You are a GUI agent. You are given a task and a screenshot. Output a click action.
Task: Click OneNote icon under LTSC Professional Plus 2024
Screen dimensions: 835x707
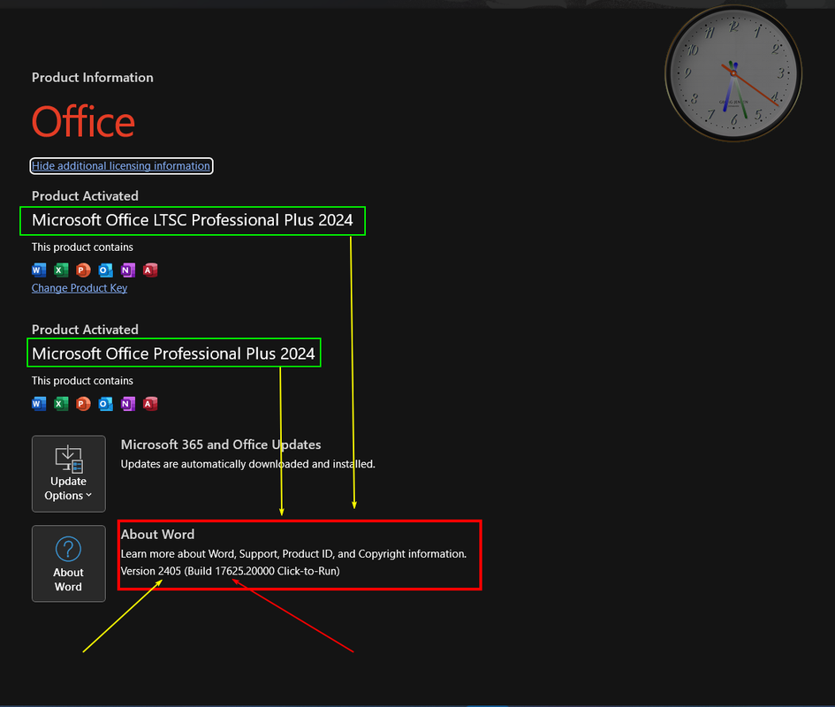click(x=128, y=270)
